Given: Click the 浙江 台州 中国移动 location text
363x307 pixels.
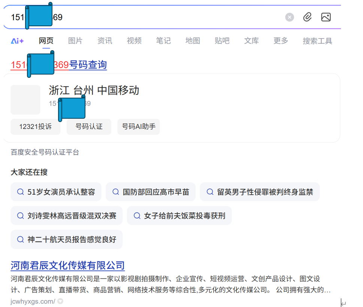Looking at the screenshot, I should 94,90.
